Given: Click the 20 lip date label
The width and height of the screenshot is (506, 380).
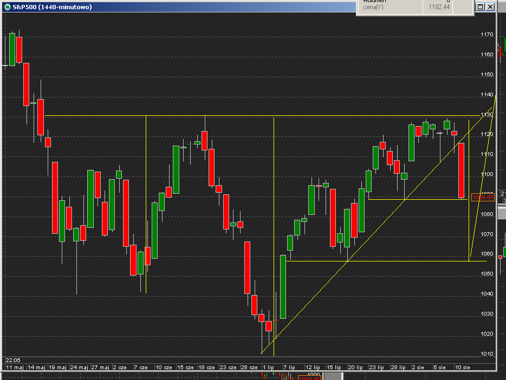Looking at the screenshot, I should [x=355, y=367].
